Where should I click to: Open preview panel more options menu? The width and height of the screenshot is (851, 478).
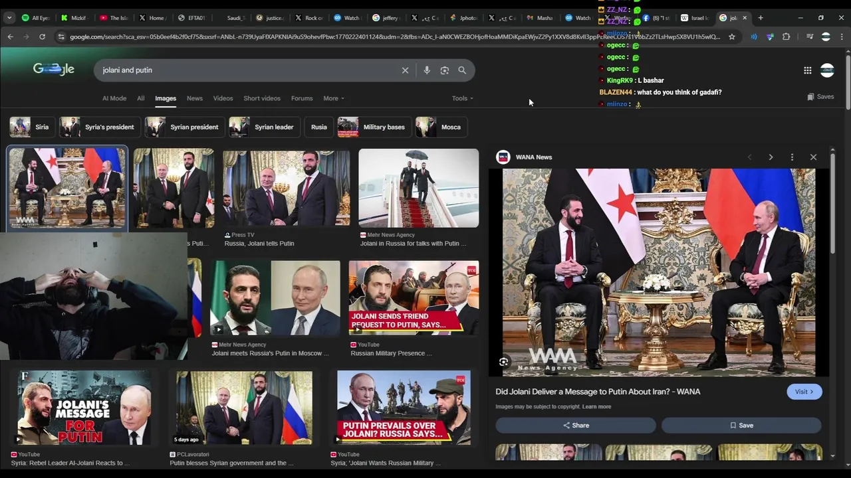point(792,157)
